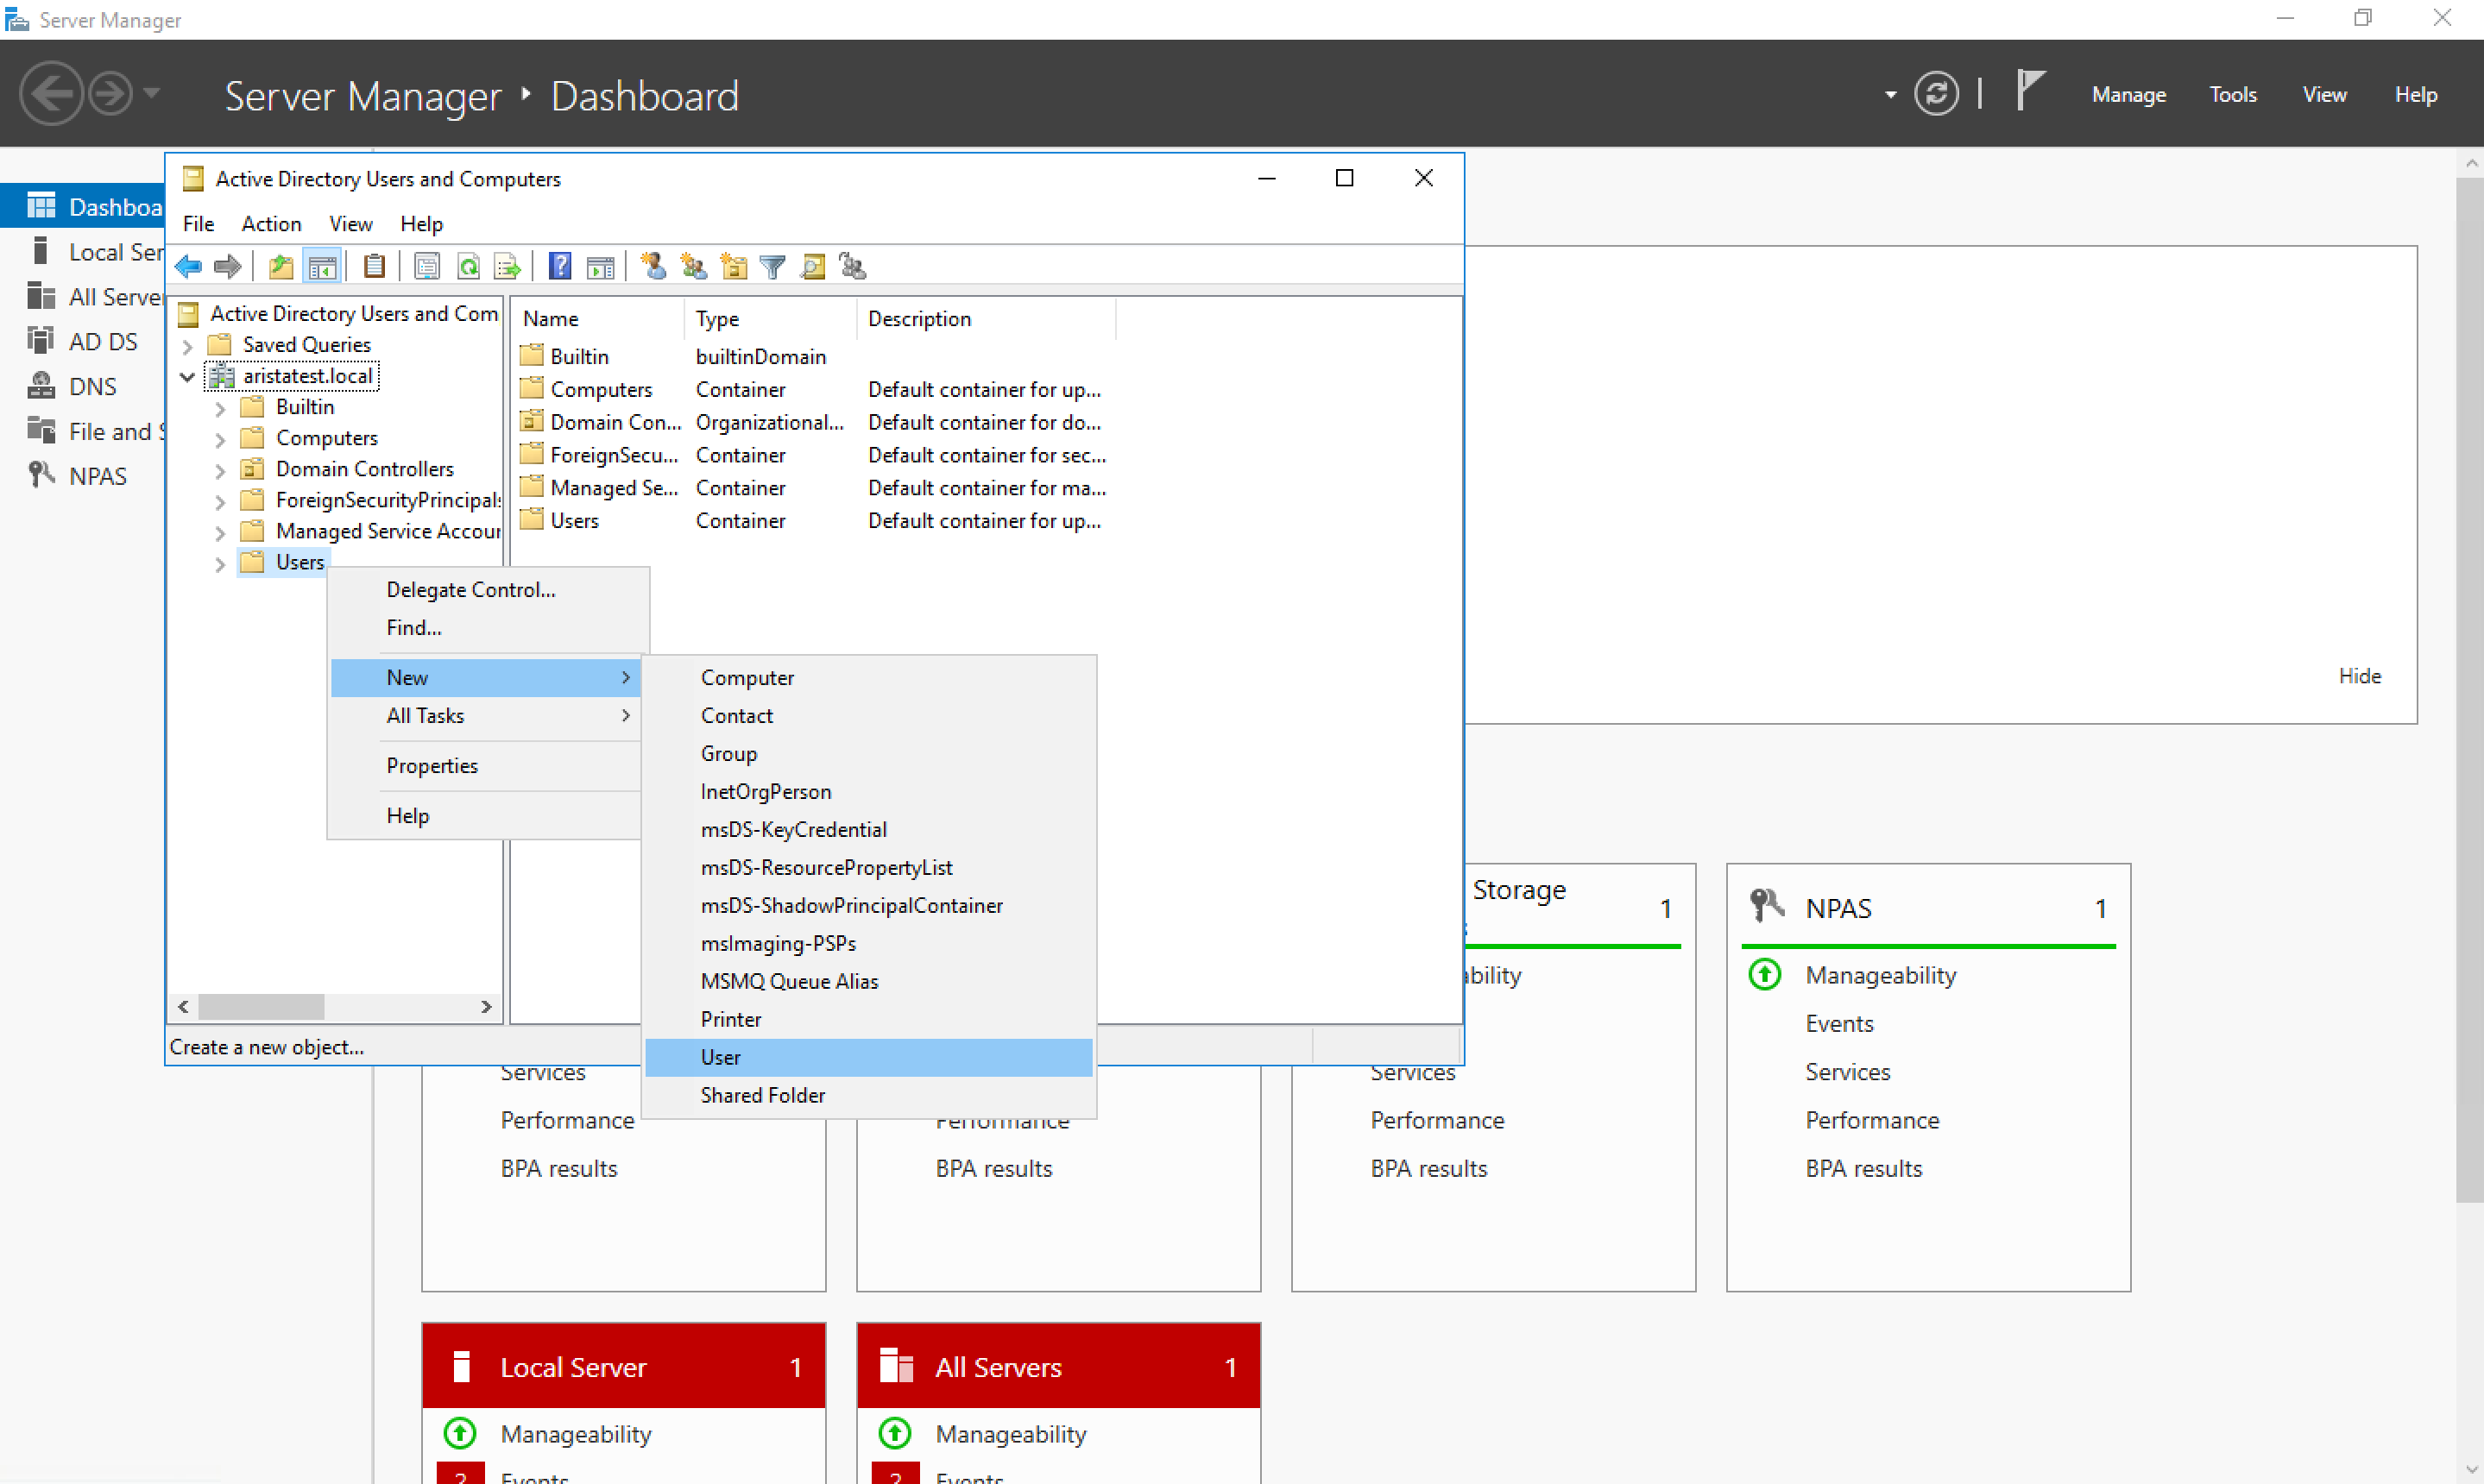Click the Find objects toolbar icon
This screenshot has height=1484, width=2484.
click(x=812, y=267)
